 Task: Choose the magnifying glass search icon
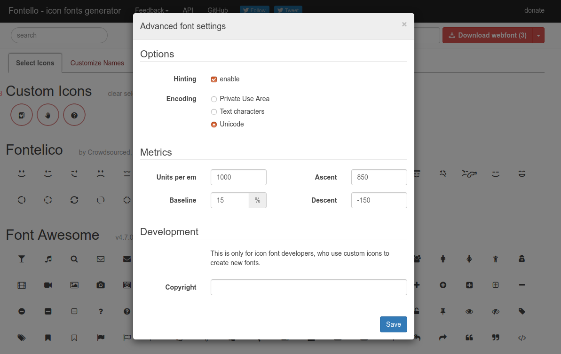click(74, 259)
